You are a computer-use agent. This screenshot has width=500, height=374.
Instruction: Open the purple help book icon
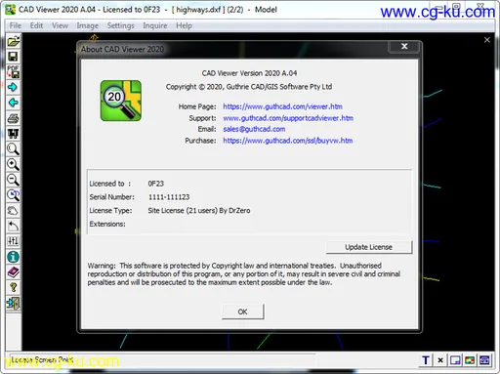click(x=13, y=272)
